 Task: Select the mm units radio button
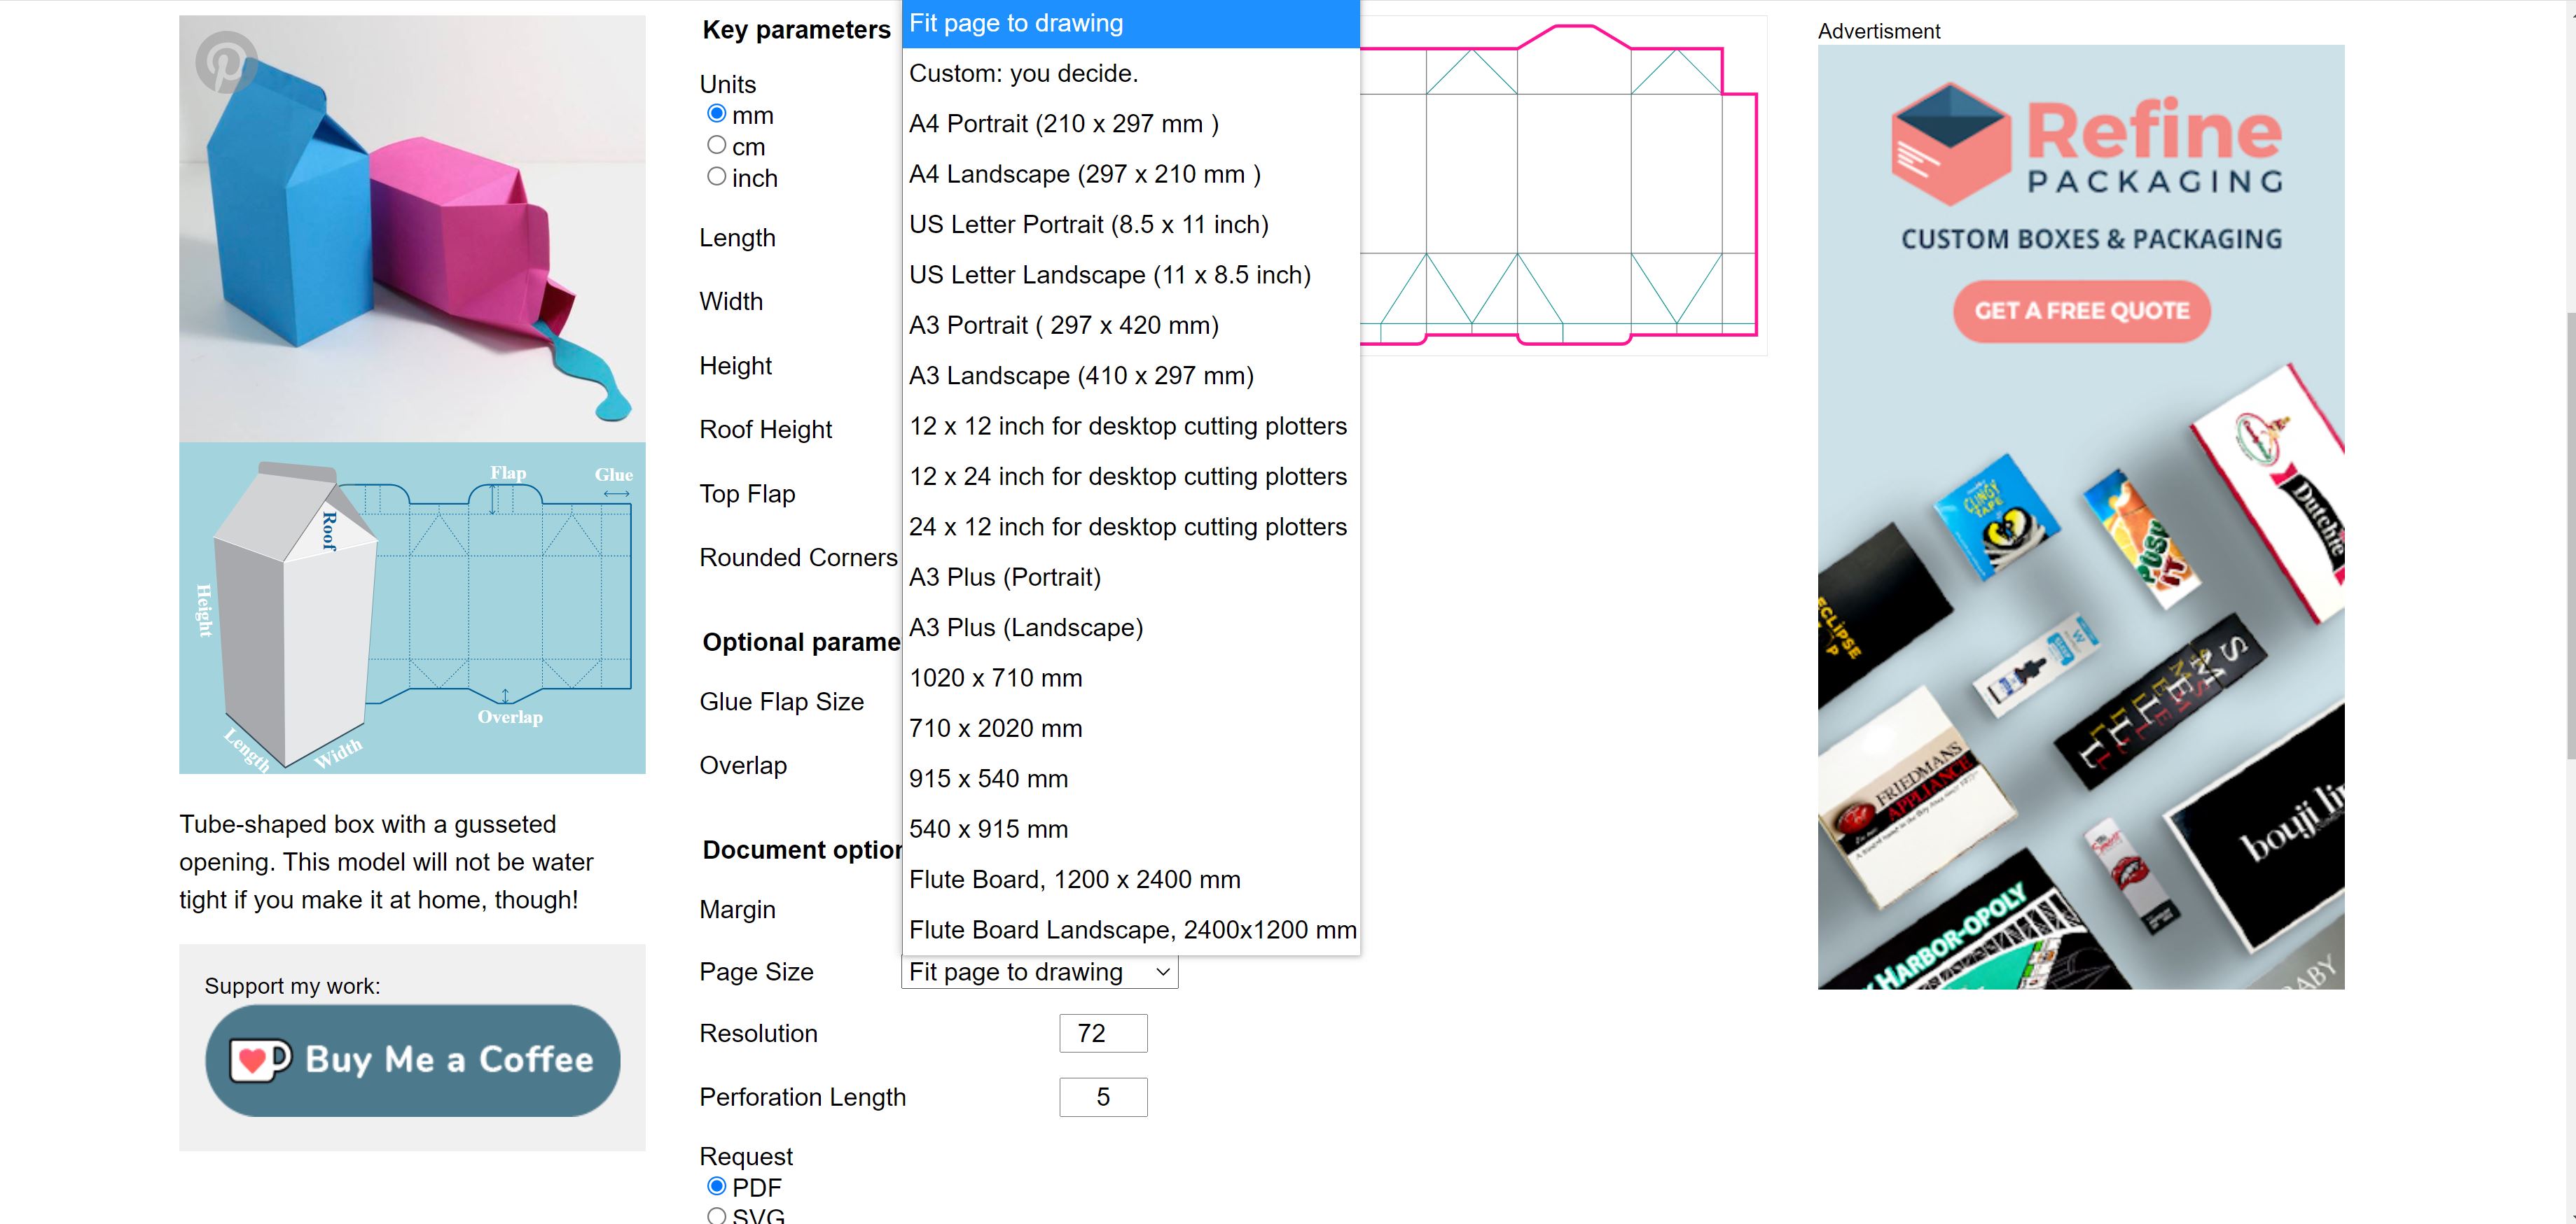point(716,114)
